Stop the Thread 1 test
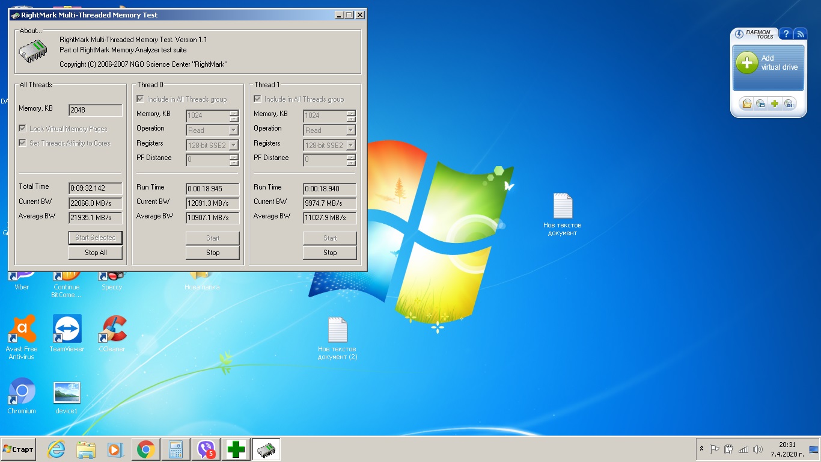Viewport: 821px width, 462px height. (330, 253)
